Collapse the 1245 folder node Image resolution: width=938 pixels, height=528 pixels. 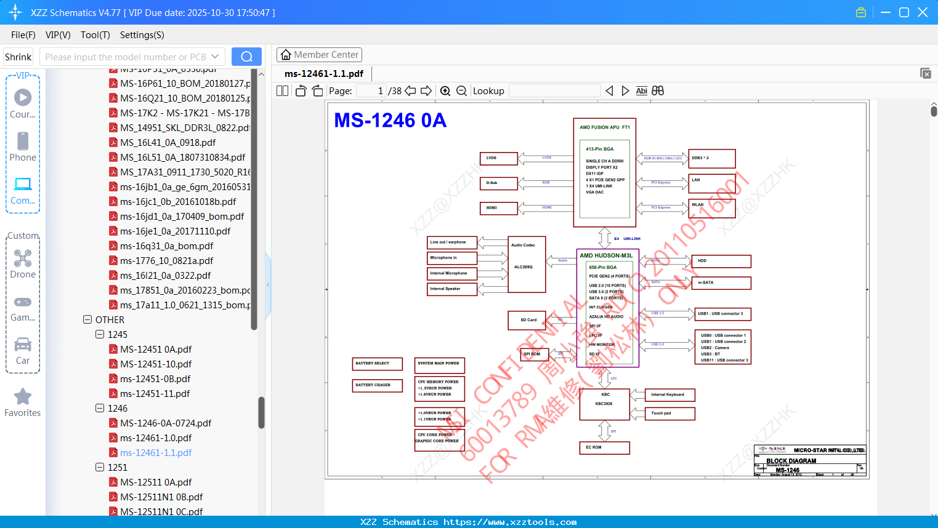[100, 334]
